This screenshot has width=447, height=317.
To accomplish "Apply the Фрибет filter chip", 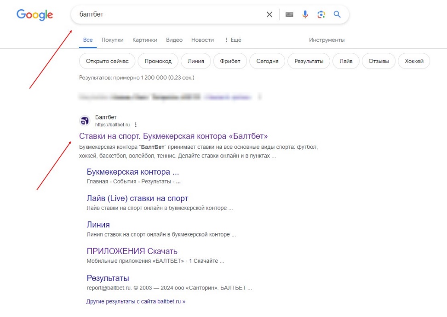I will pos(230,61).
